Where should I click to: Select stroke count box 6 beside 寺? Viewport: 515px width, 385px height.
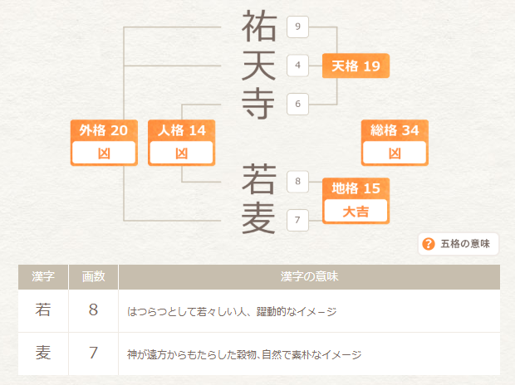click(x=297, y=104)
